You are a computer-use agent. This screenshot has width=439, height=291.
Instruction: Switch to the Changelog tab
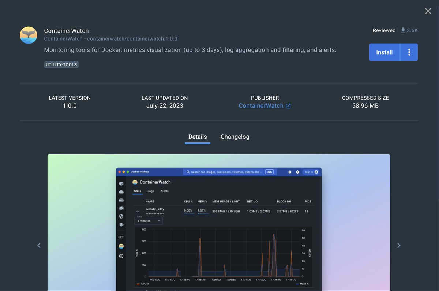235,137
